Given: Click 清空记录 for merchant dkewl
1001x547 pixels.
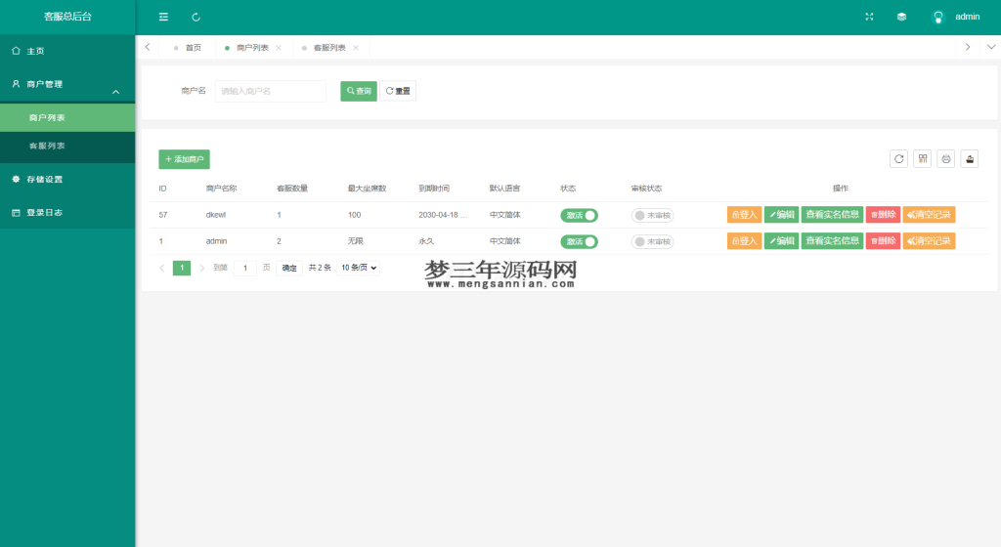Looking at the screenshot, I should tap(929, 215).
